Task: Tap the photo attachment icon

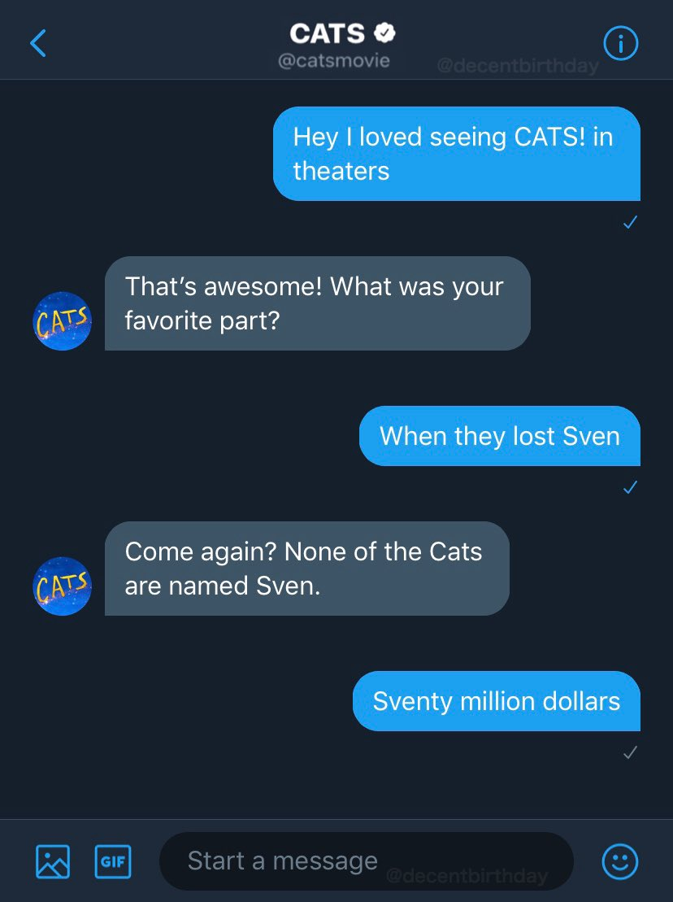Action: pyautogui.click(x=53, y=861)
